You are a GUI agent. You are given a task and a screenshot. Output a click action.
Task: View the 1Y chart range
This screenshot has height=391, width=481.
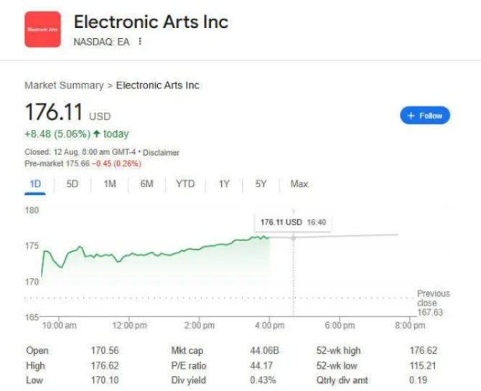click(x=224, y=184)
